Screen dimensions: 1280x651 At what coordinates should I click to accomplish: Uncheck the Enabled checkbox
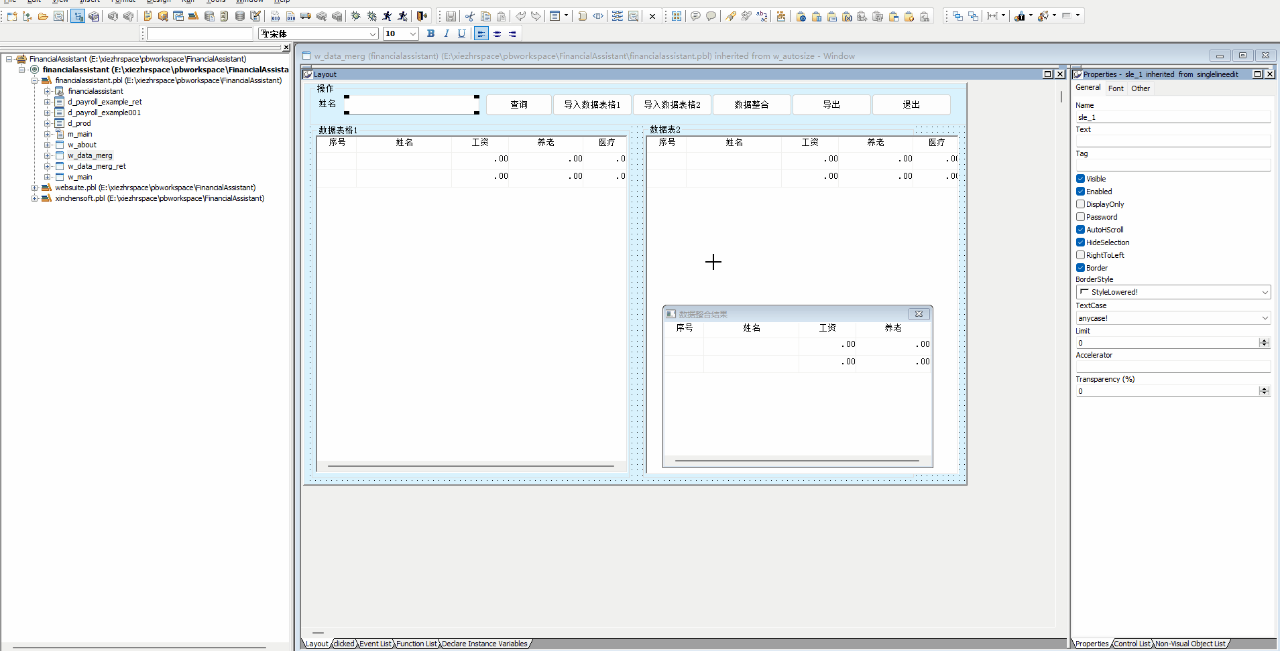pos(1080,192)
